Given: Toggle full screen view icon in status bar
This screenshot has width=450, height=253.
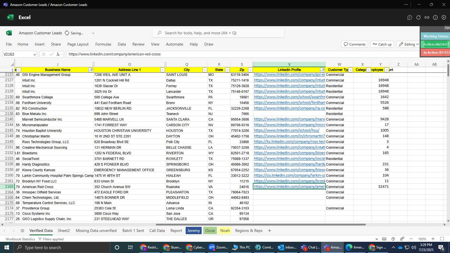Looking at the screenshot, I should click(442, 239).
